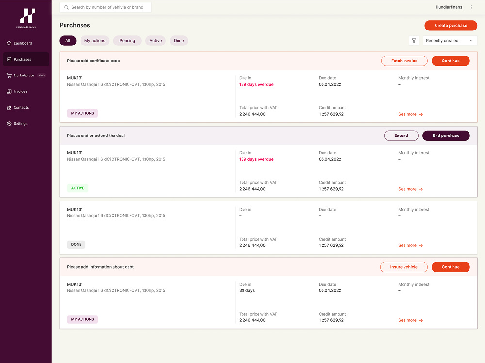Click MY ACTIONS badge on certificate card
The width and height of the screenshot is (485, 363).
point(82,113)
